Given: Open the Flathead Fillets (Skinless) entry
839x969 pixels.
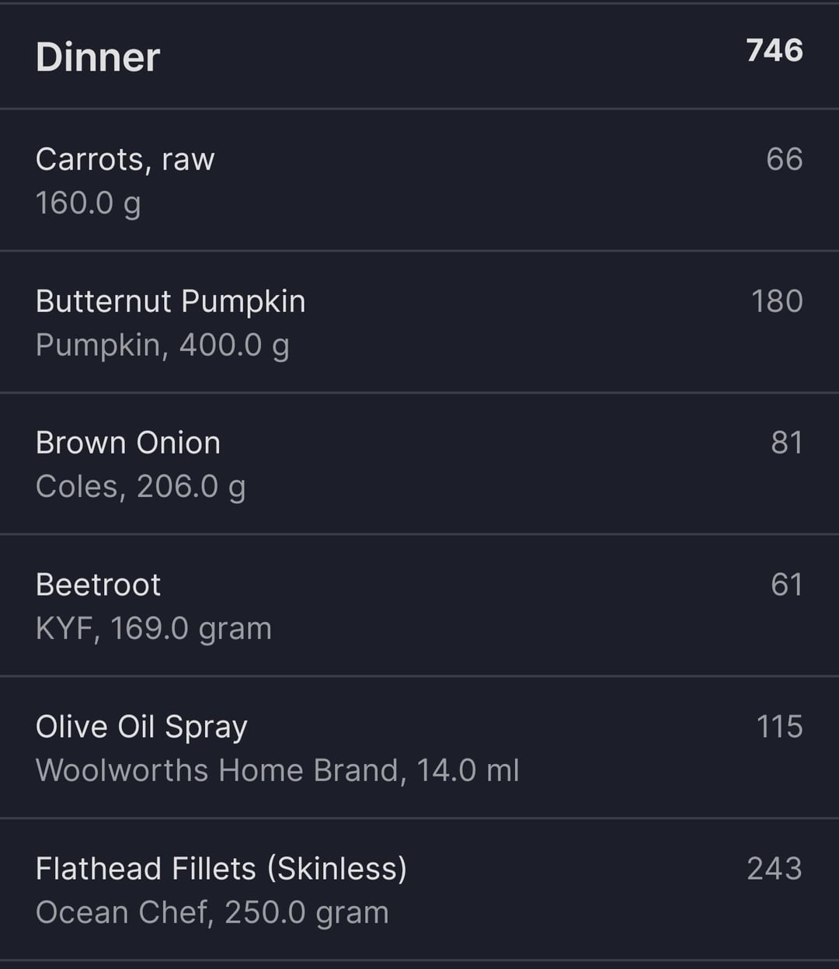Looking at the screenshot, I should point(419,889).
